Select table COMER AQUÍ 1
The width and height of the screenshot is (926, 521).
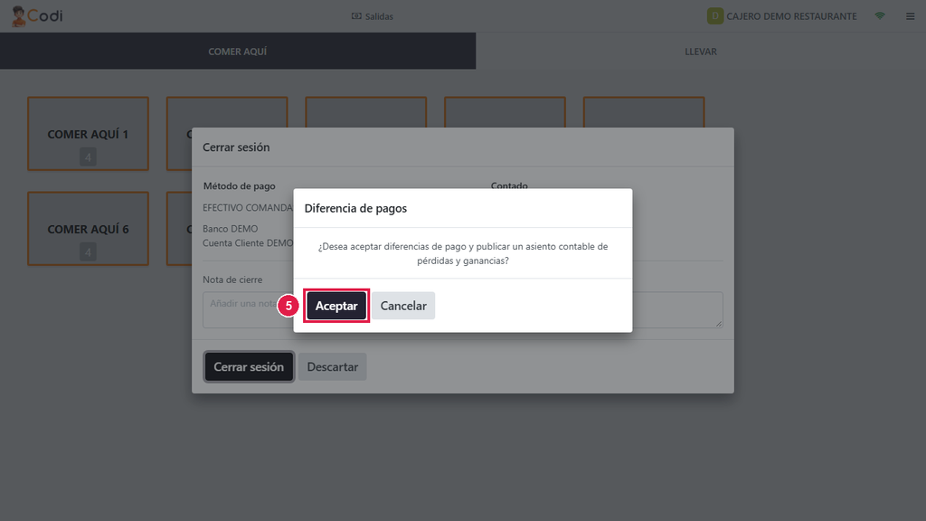point(88,134)
